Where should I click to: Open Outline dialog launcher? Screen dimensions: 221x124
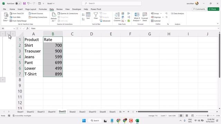coord(168,24)
